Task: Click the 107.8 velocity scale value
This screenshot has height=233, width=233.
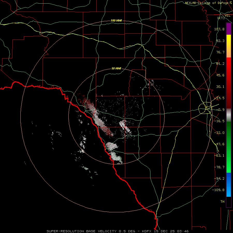Action: pos(219,29)
